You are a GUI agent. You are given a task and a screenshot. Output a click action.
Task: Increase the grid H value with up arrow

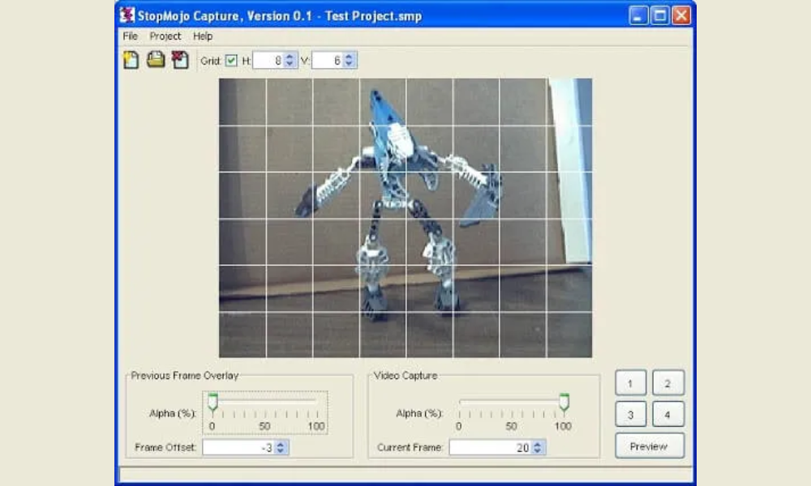290,57
